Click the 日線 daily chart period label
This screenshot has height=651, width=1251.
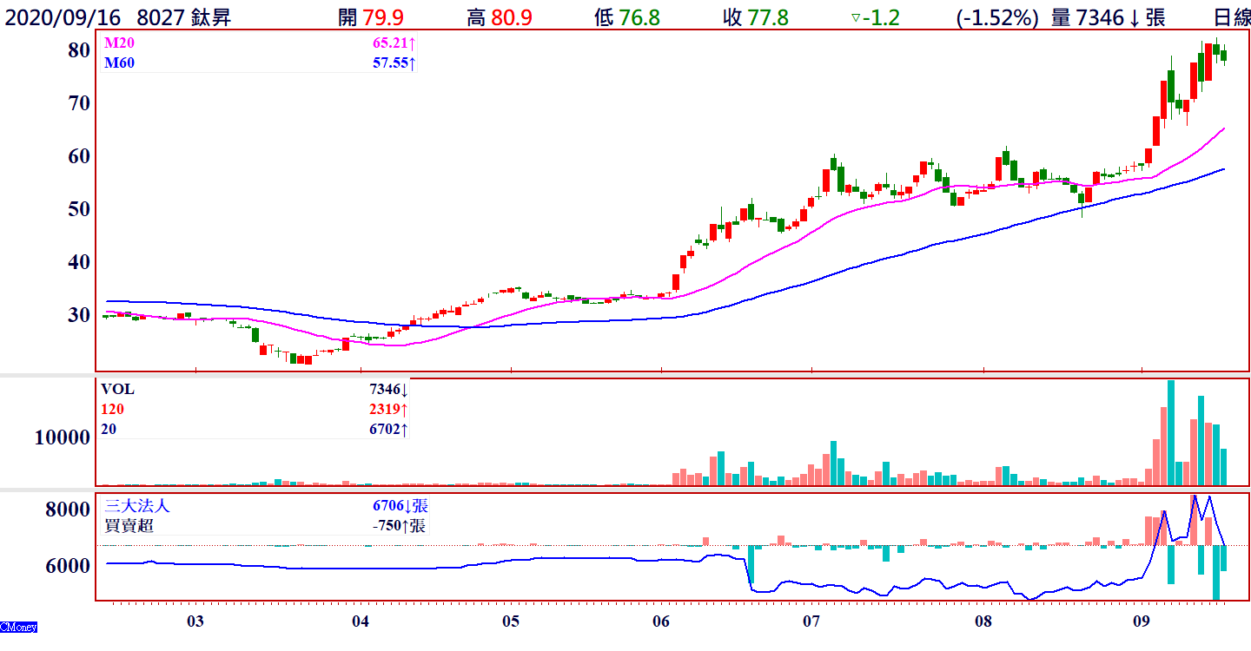pyautogui.click(x=1230, y=18)
